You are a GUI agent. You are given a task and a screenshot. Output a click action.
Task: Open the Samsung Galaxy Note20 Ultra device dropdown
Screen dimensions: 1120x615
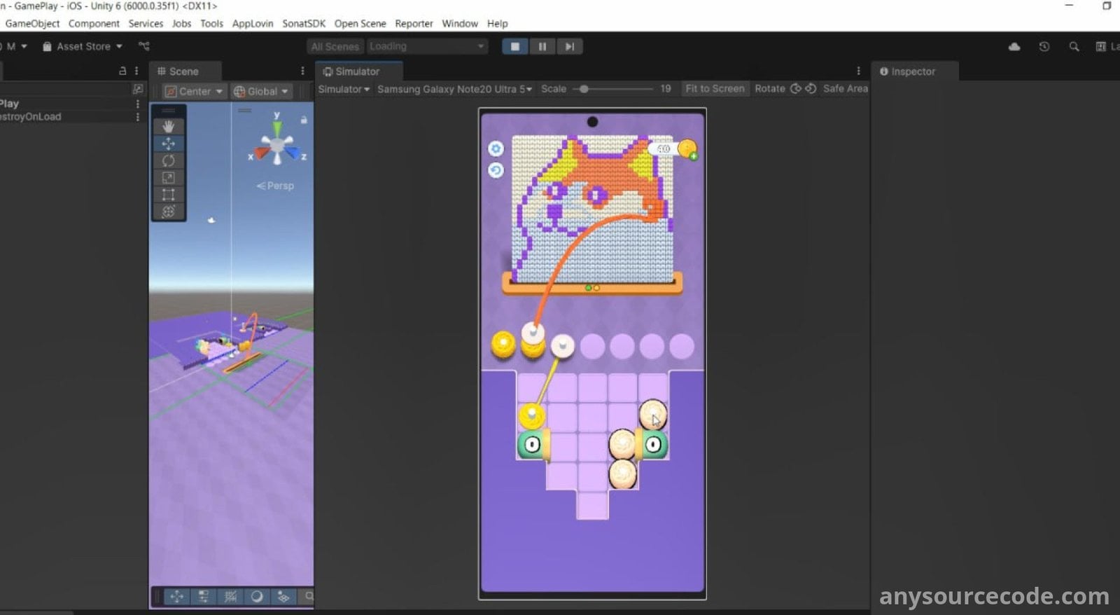454,89
